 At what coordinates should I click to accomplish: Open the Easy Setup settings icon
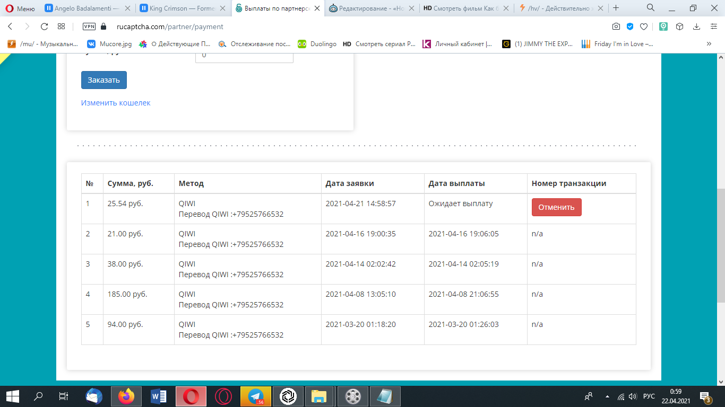(x=714, y=26)
